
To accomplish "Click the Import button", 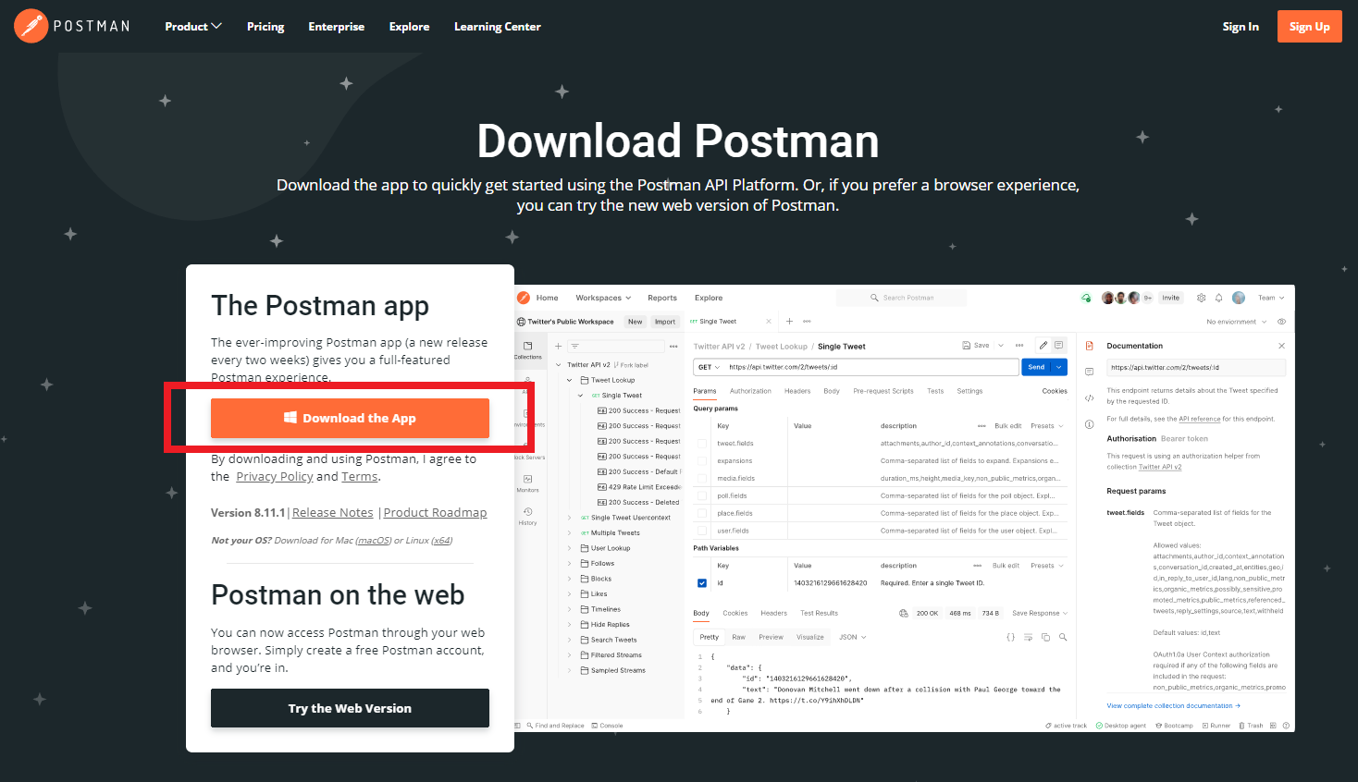I will 665,322.
